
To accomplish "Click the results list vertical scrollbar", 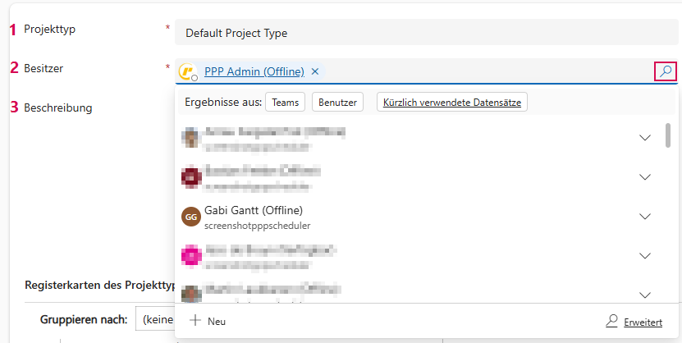I will click(x=668, y=135).
